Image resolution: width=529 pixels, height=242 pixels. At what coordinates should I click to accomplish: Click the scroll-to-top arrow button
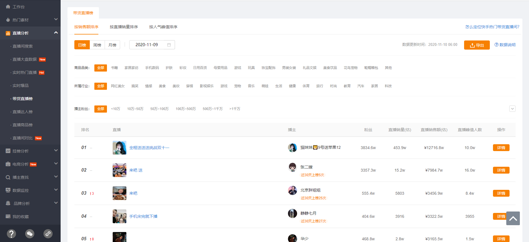[x=513, y=218]
